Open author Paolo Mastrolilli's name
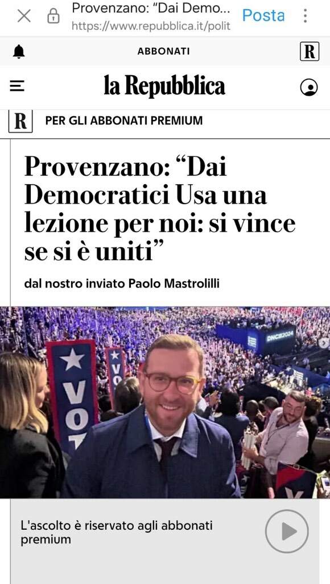 pos(174,284)
